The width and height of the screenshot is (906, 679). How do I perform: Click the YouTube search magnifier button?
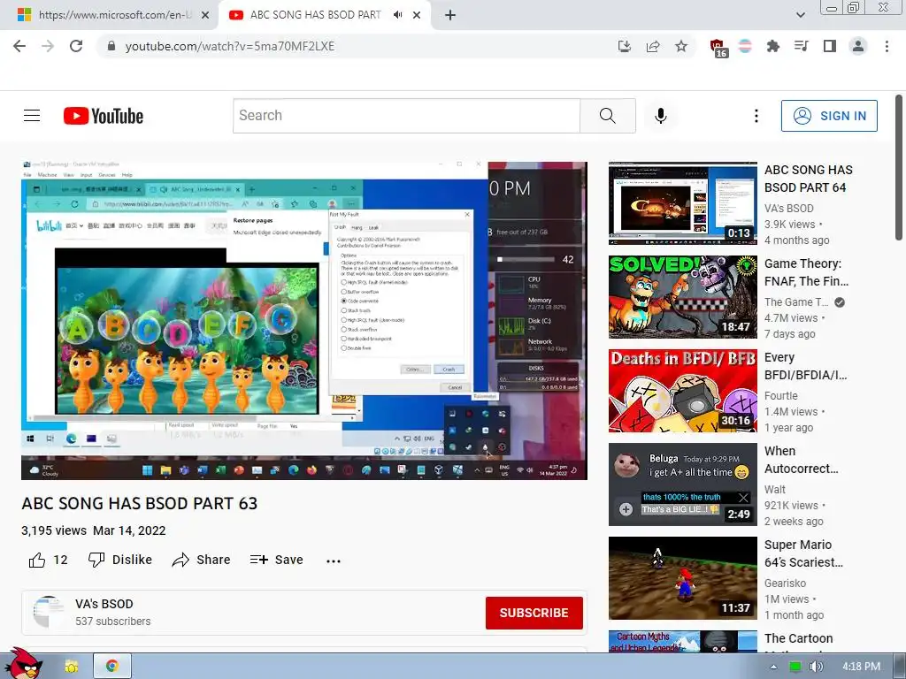point(607,116)
